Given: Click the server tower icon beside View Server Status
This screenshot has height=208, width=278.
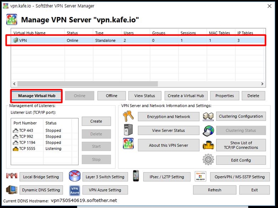Looking at the screenshot, I should [x=128, y=130].
